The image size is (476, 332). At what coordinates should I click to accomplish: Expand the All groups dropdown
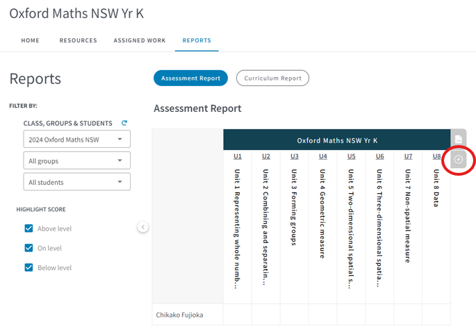pyautogui.click(x=77, y=160)
